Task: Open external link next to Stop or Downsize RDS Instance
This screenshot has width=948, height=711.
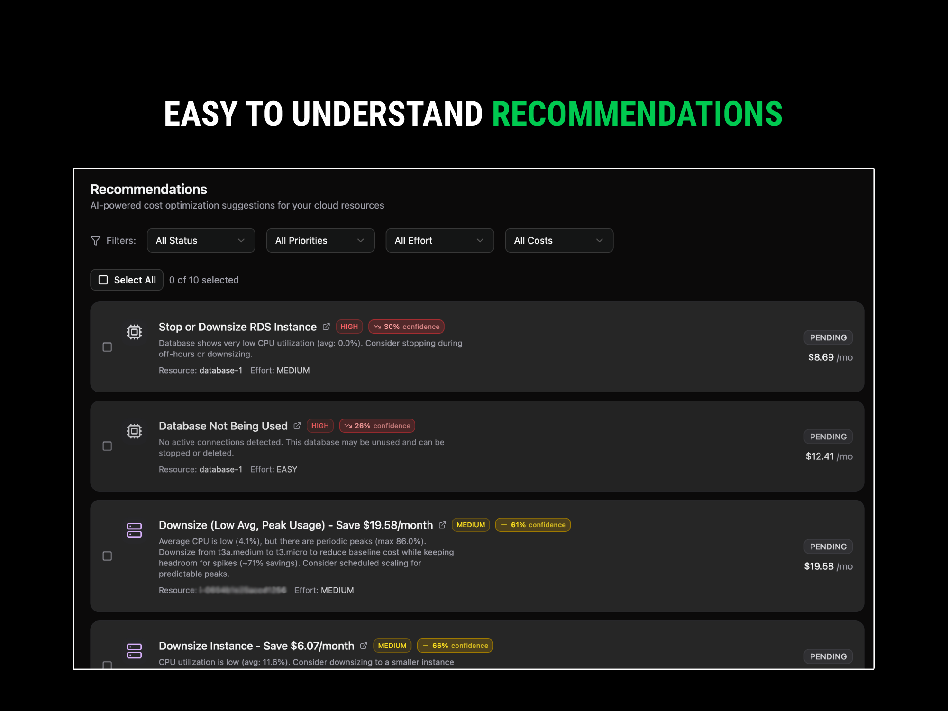Action: [x=326, y=327]
